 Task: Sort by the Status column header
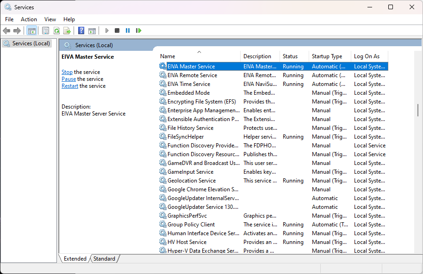(x=294, y=56)
